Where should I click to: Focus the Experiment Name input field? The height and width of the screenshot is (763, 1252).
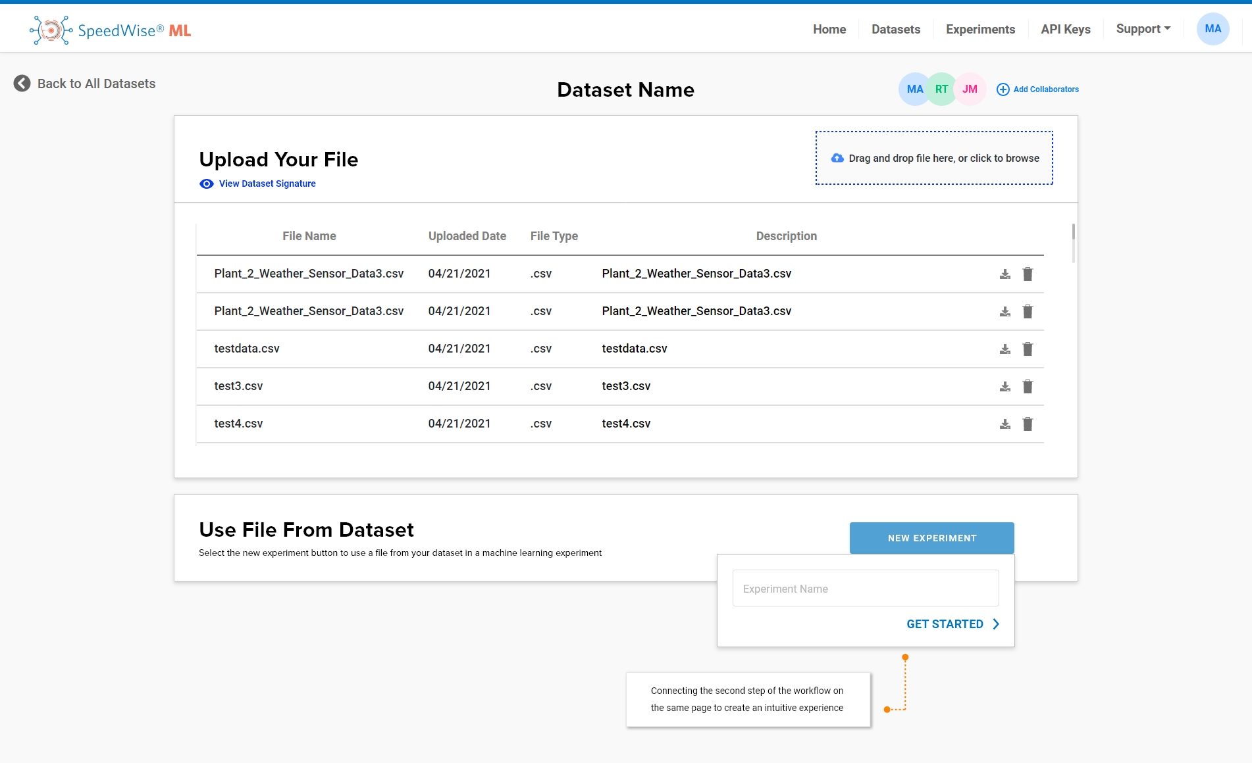tap(865, 588)
